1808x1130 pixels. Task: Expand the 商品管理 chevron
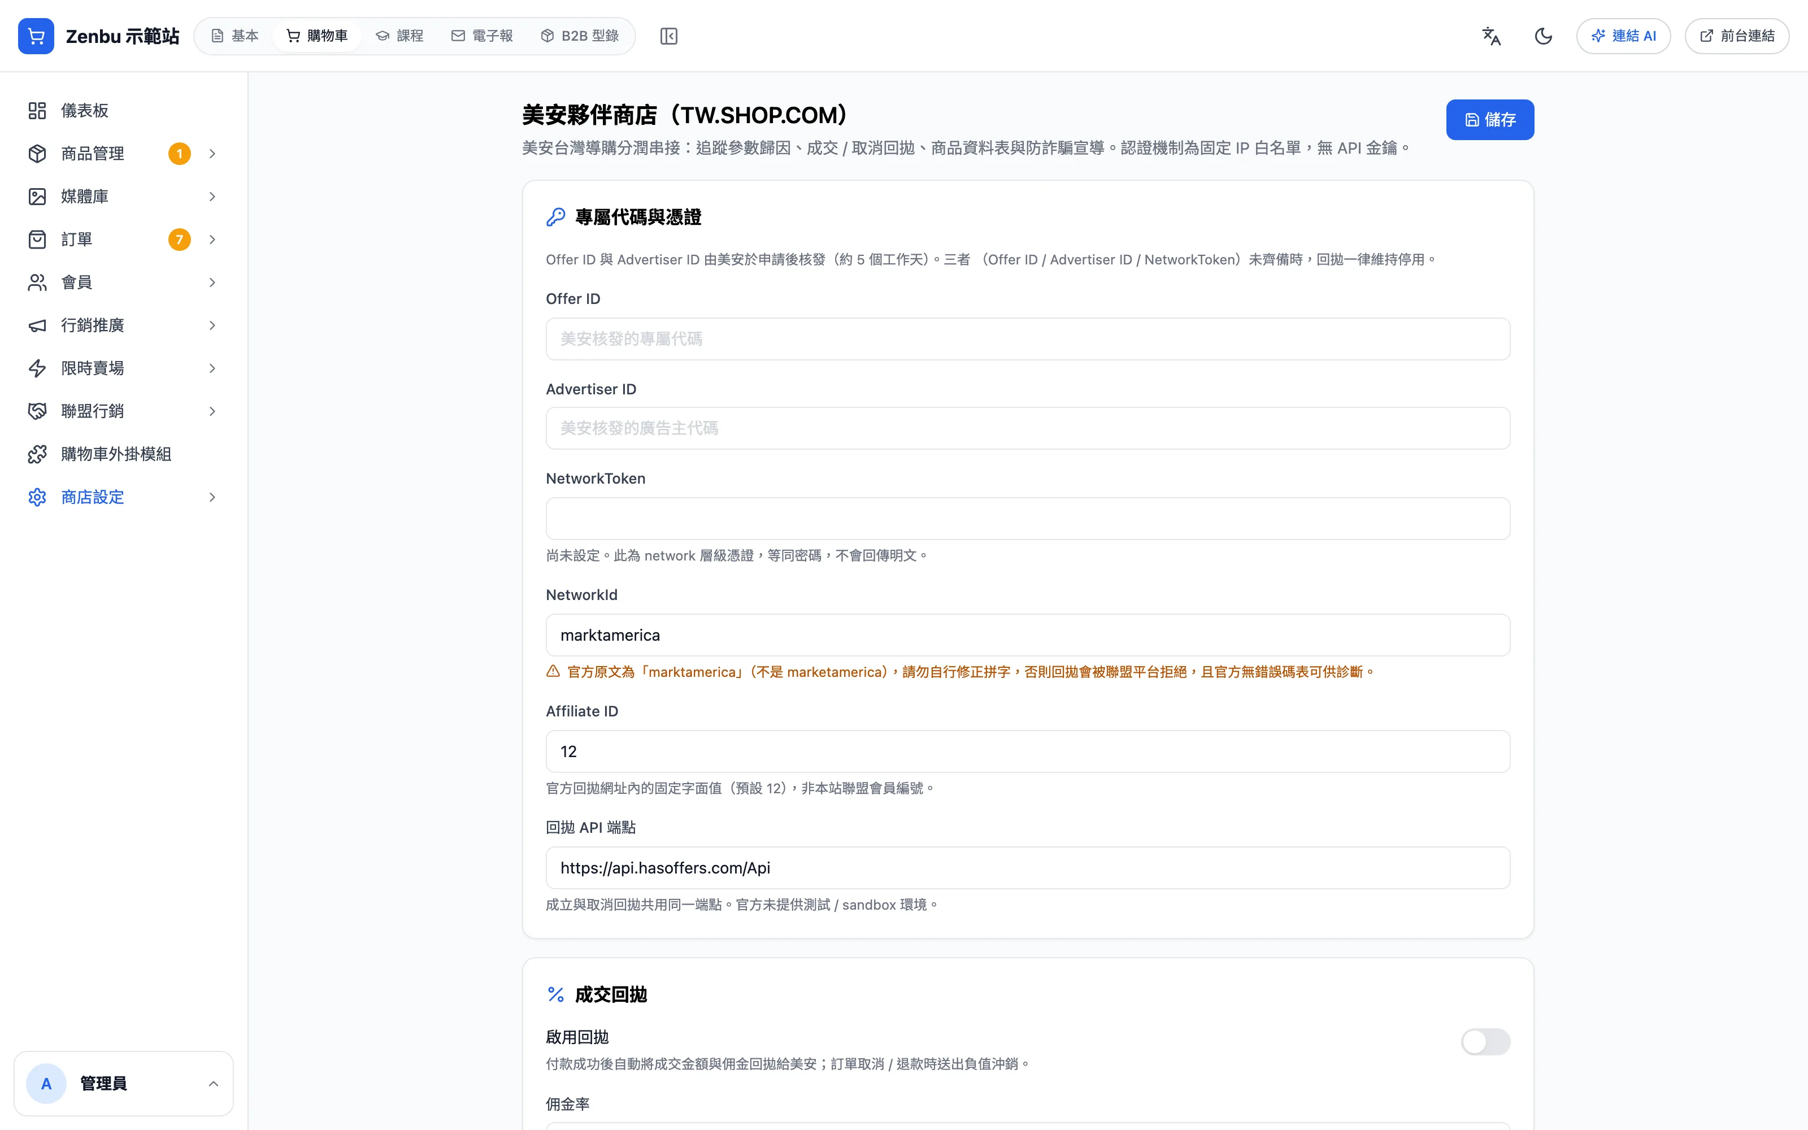coord(212,153)
